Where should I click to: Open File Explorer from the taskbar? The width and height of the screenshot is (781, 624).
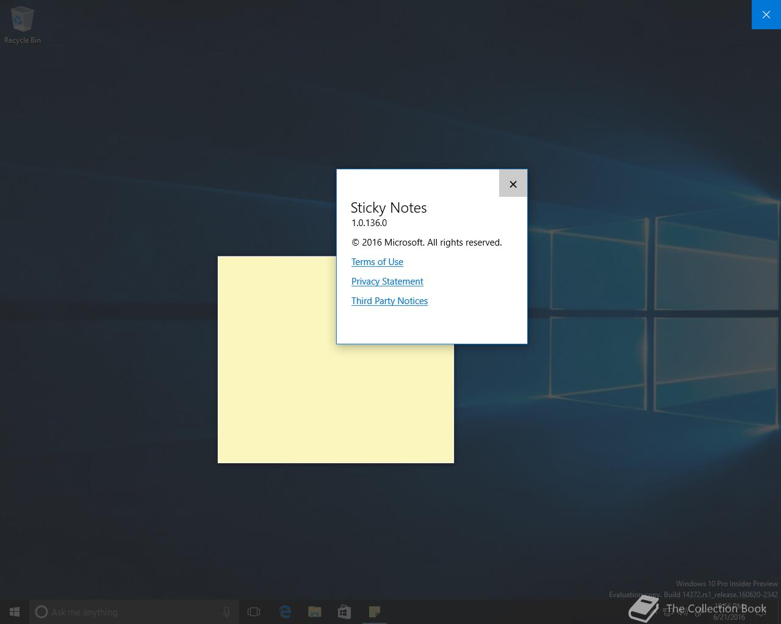coord(315,612)
